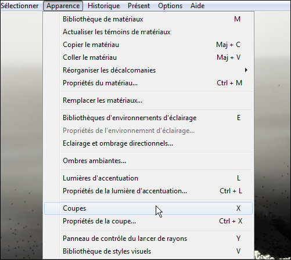Expand the Réorganiser les décalcomanies submenu
291x260 pixels.
coord(148,70)
